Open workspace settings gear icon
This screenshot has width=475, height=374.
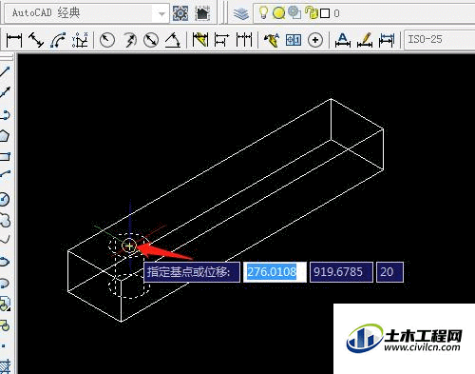(x=180, y=13)
